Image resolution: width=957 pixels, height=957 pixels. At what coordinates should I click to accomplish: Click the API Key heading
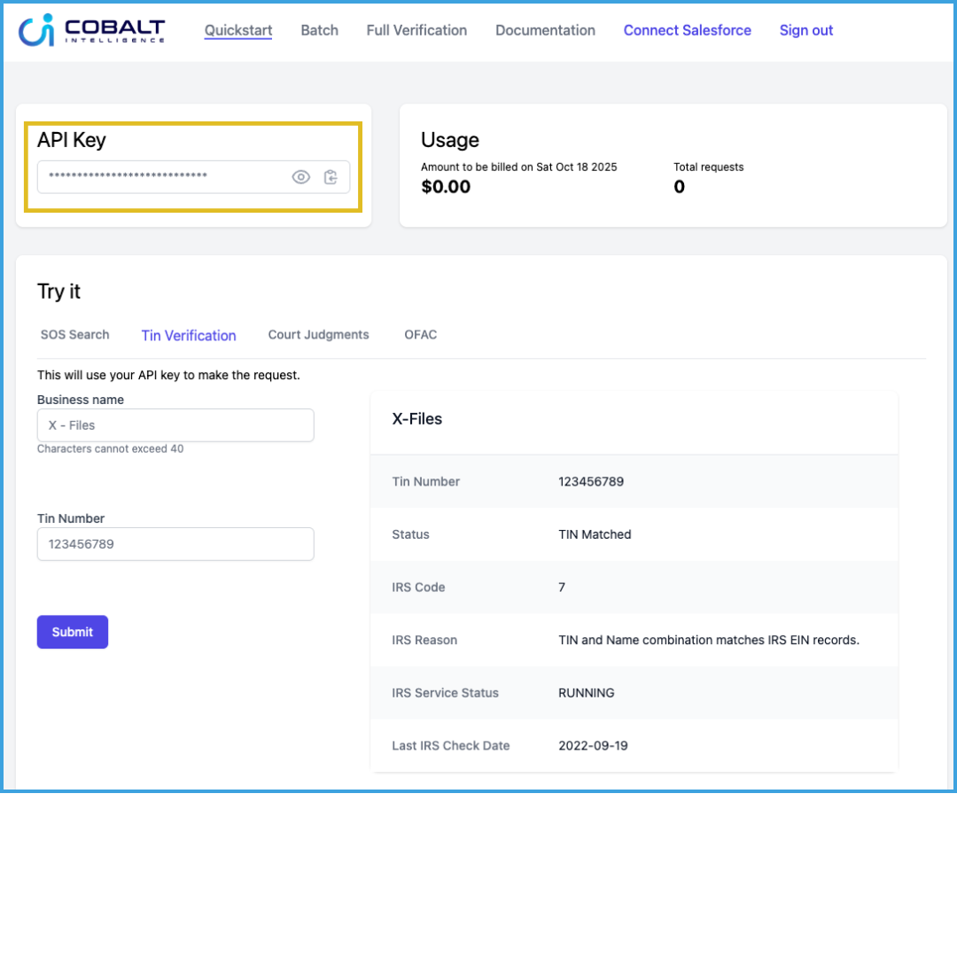point(72,140)
